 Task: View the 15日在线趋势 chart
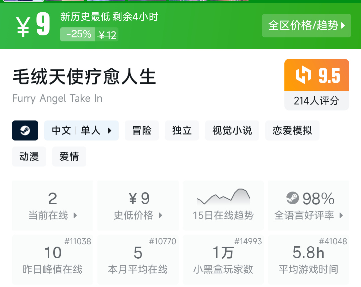point(223,206)
